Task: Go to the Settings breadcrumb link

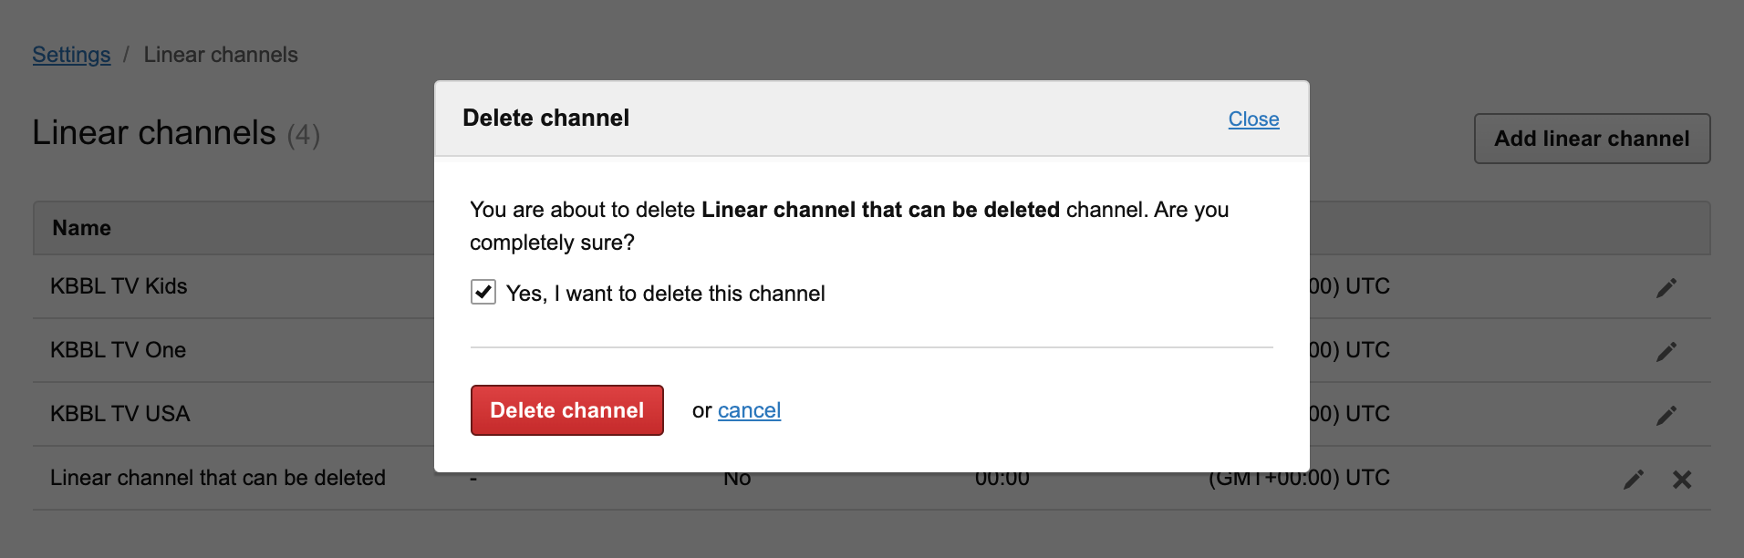Action: point(71,55)
